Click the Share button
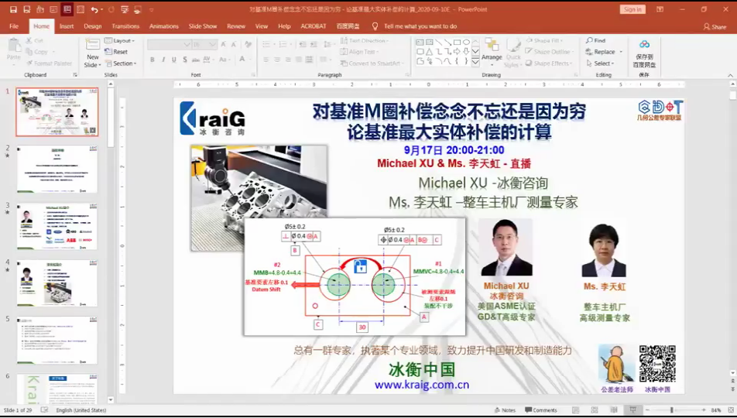 (715, 27)
